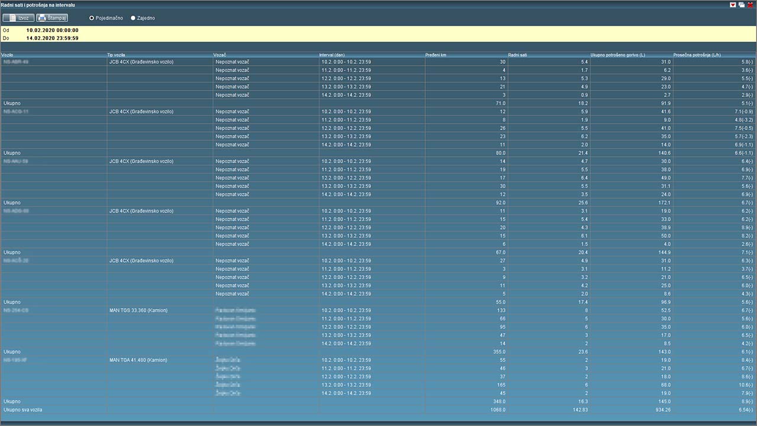Select the MAN TGA 41.480 (Kamion) row
This screenshot has height=426, width=757.
coord(138,360)
